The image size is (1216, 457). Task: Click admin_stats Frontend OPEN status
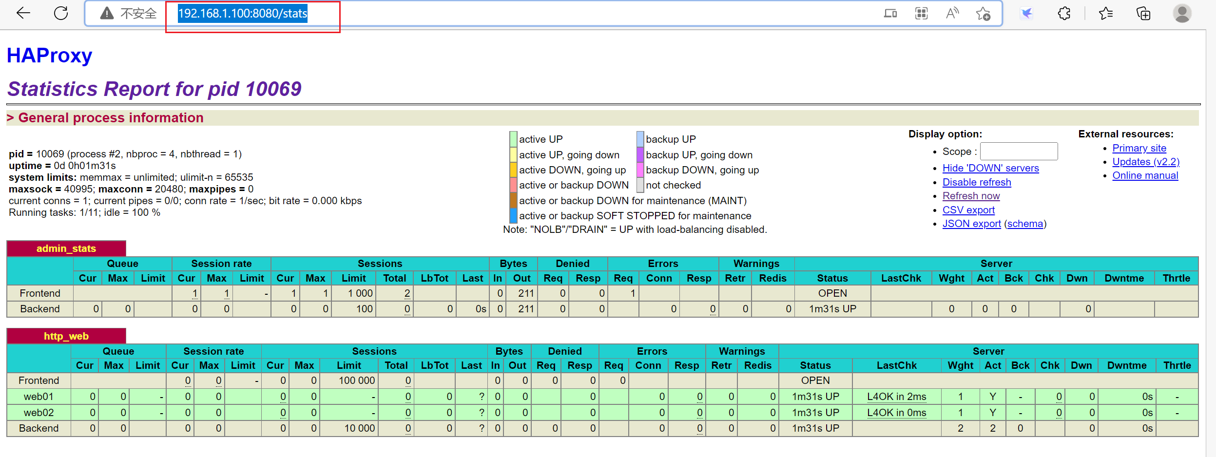pyautogui.click(x=832, y=293)
